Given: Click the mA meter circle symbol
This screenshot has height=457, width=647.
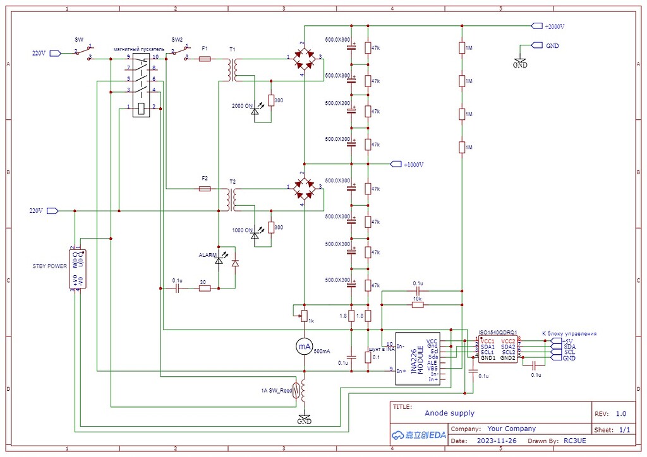Looking at the screenshot, I should point(304,346).
